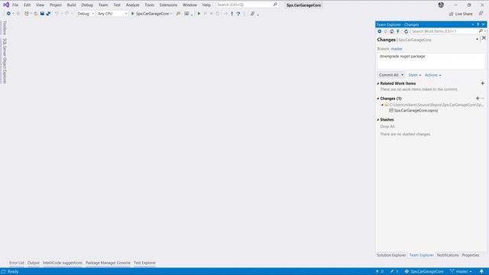Collapse the Stashes section

tap(378, 120)
